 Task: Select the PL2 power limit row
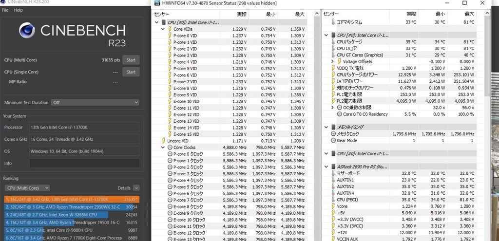tap(400, 101)
